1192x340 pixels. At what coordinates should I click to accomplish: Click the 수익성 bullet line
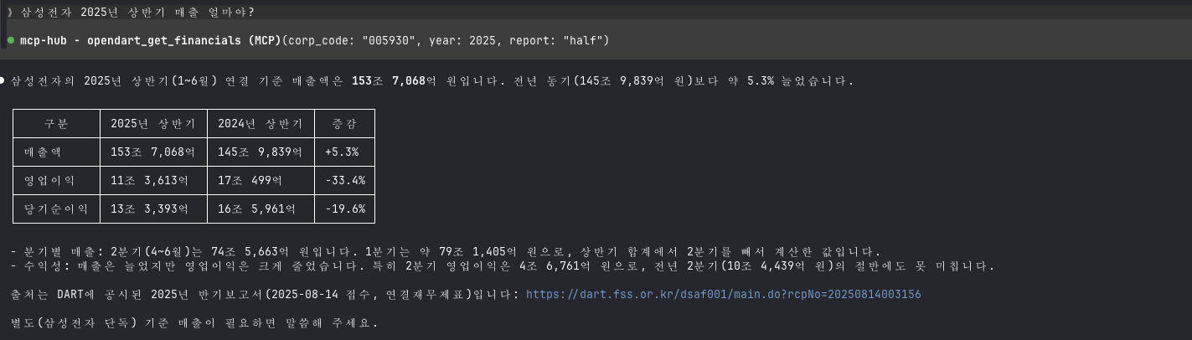tap(503, 266)
